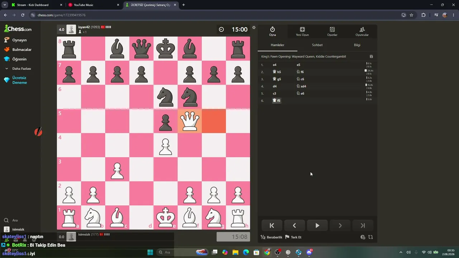459x258 pixels.
Task: Reload the chess.com page
Action: pyautogui.click(x=23, y=15)
